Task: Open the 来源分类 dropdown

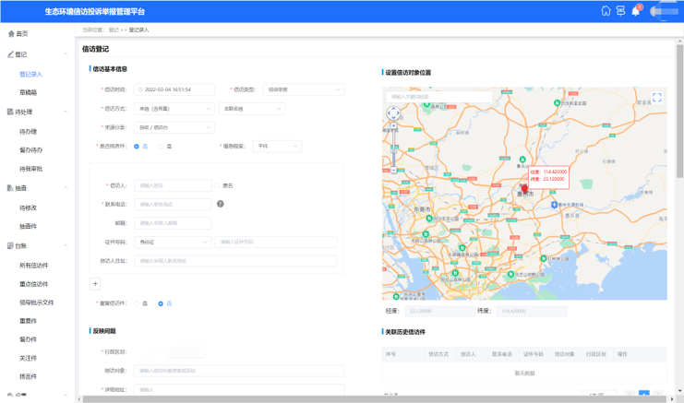Action: pyautogui.click(x=174, y=127)
